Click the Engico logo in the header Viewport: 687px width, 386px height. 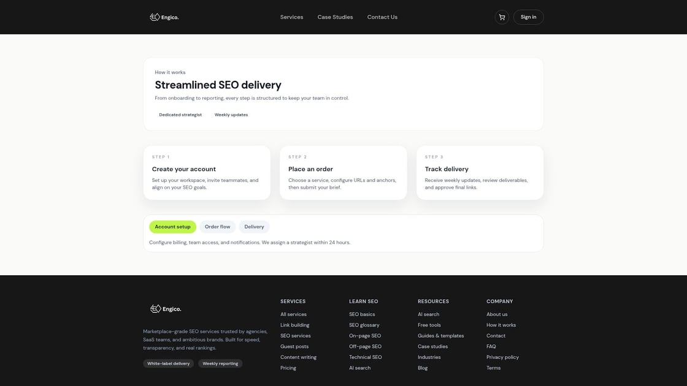pyautogui.click(x=163, y=17)
